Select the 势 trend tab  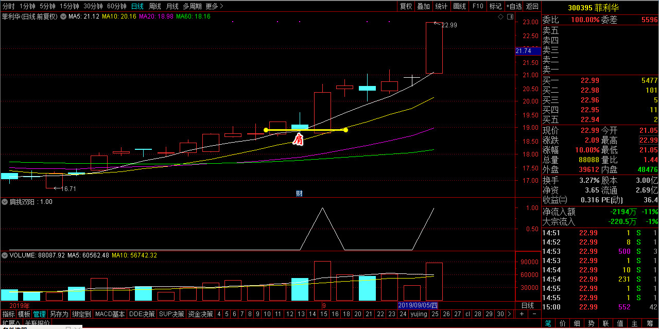pos(592,323)
